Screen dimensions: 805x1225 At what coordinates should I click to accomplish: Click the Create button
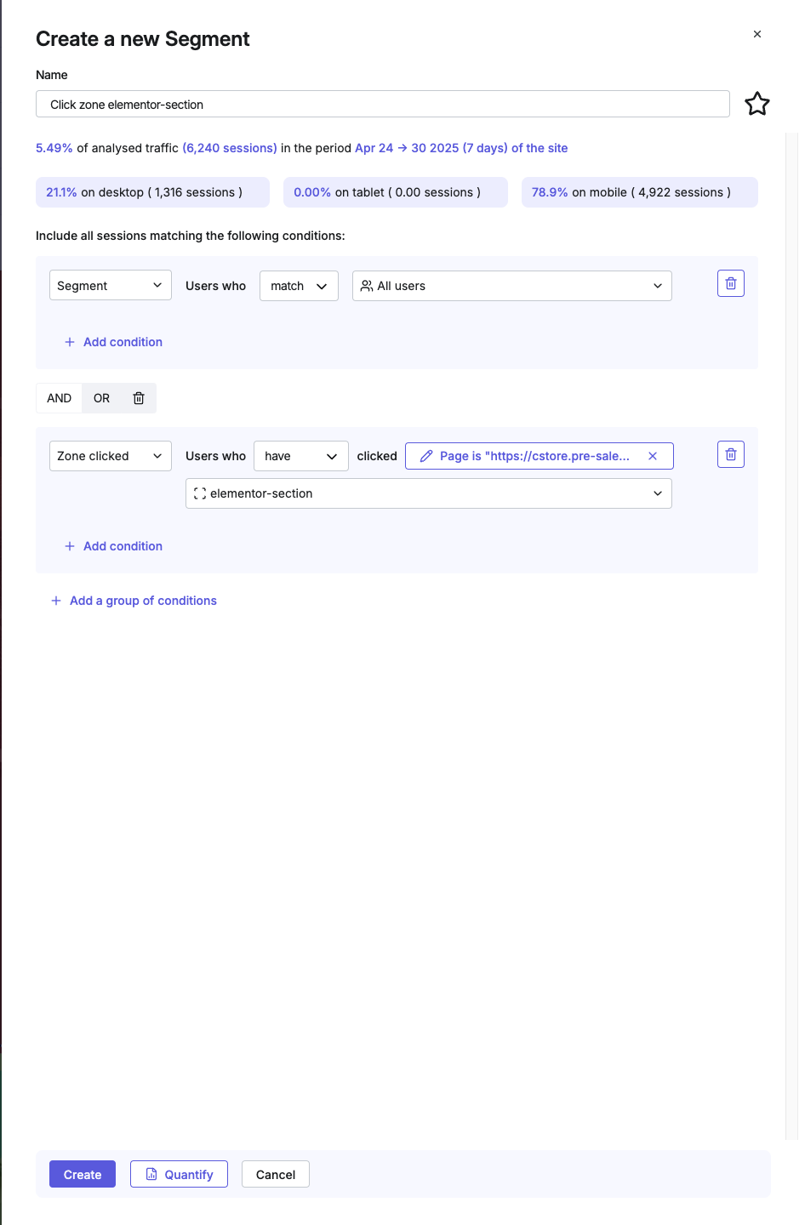pyautogui.click(x=83, y=1174)
